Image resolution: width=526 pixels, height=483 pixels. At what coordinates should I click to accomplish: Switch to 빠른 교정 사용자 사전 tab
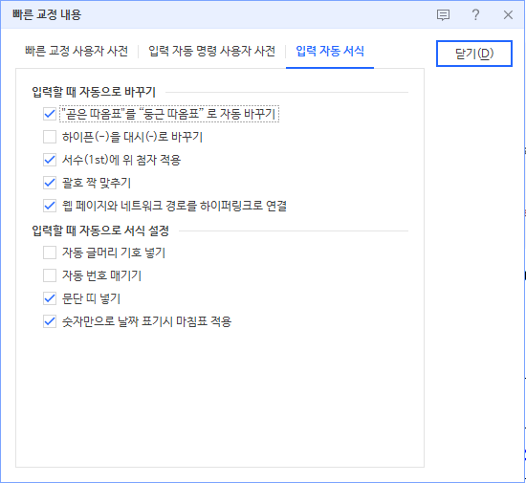tap(77, 51)
